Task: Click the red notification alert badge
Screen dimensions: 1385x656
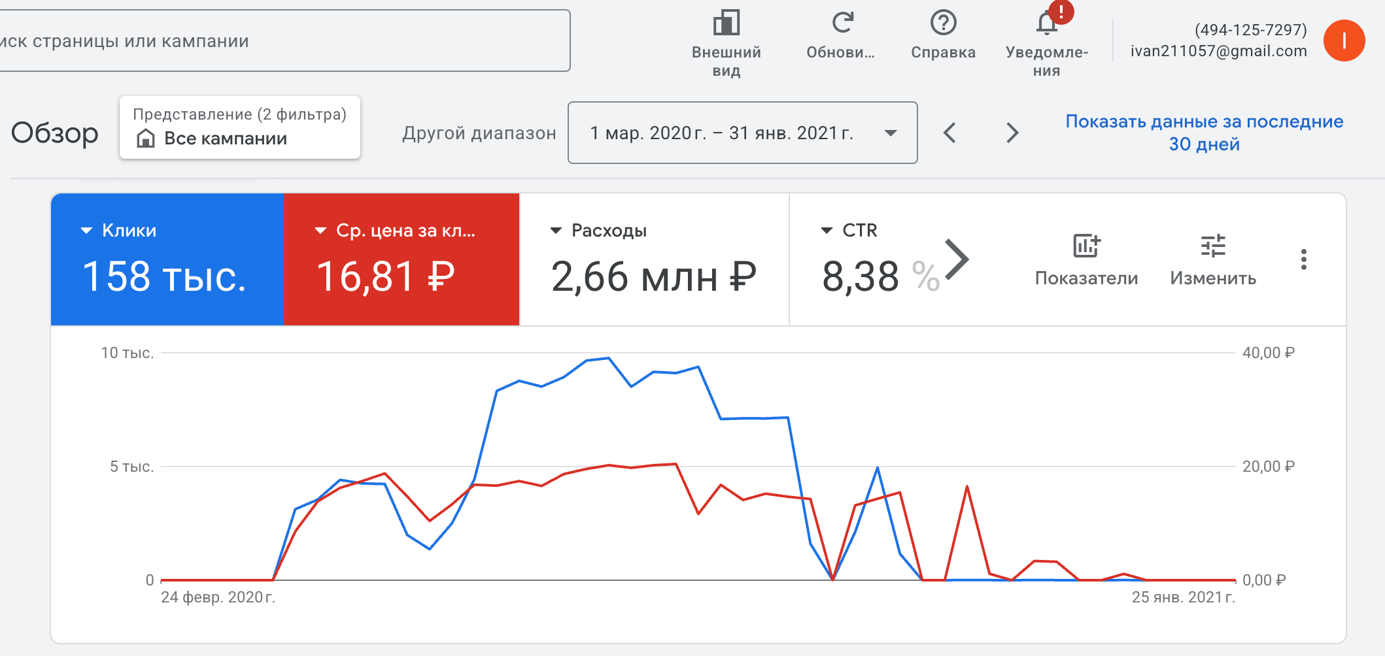Action: tap(1061, 11)
